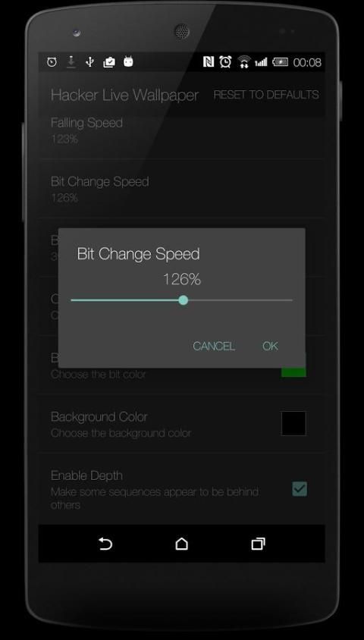
Task: Tap the download notification icon
Action: [71, 62]
